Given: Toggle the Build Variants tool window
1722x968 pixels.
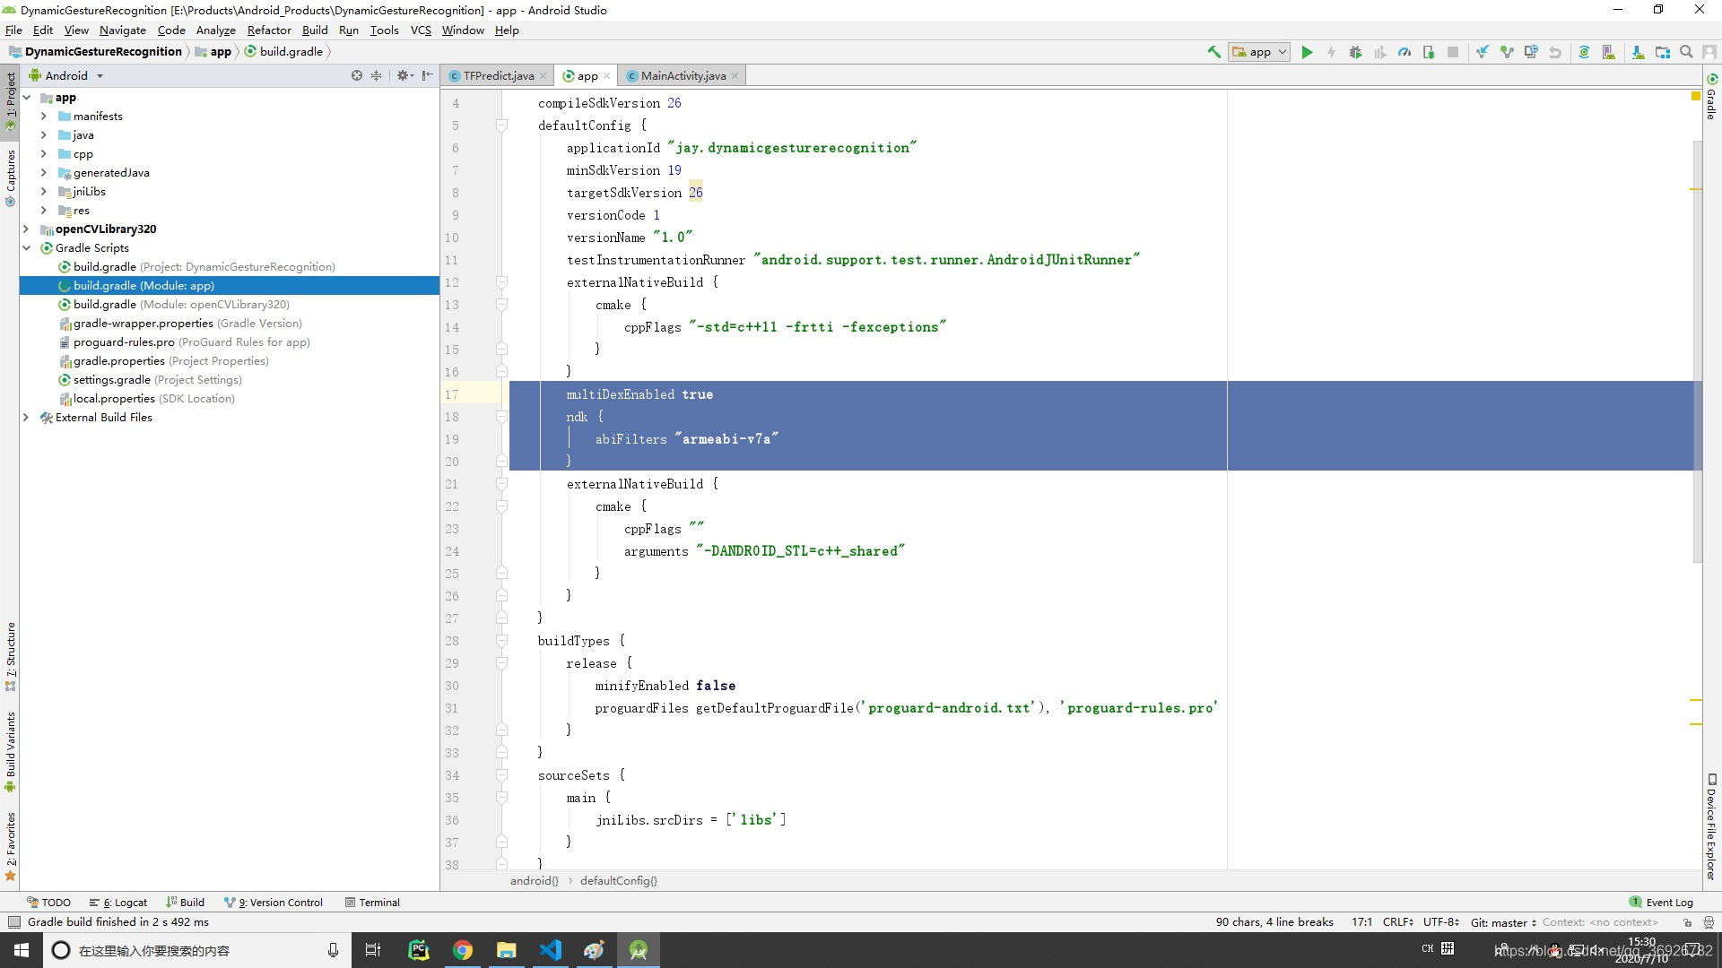Looking at the screenshot, I should 11,751.
